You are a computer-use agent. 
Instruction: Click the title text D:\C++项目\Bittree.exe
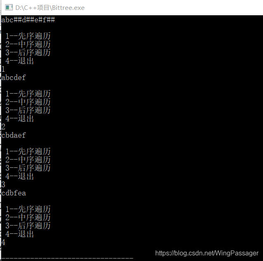(50, 8)
